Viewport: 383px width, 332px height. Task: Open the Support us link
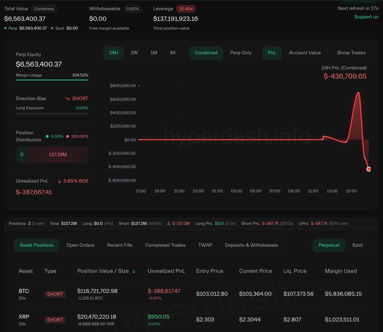[x=366, y=17]
